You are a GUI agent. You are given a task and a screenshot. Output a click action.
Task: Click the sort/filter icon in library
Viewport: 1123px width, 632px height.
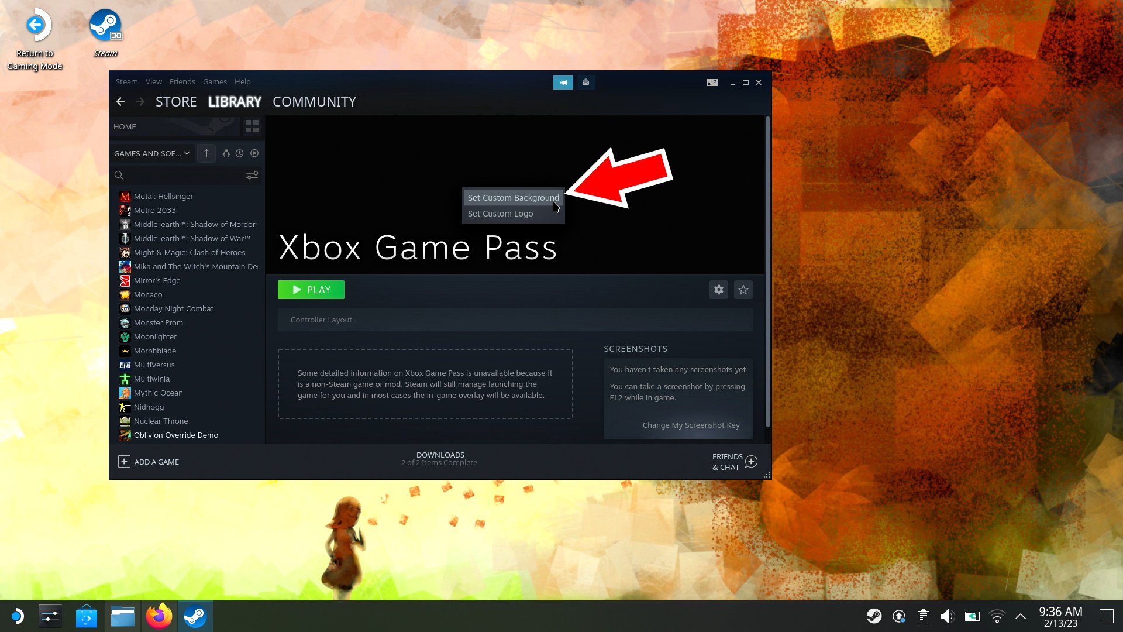pos(252,175)
